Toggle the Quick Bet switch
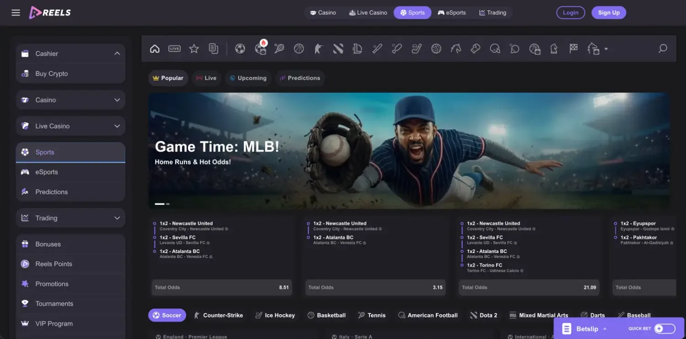This screenshot has width=686, height=339. point(665,328)
